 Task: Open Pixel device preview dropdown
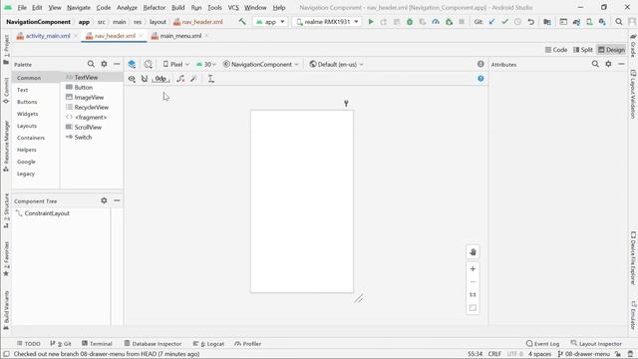point(176,64)
